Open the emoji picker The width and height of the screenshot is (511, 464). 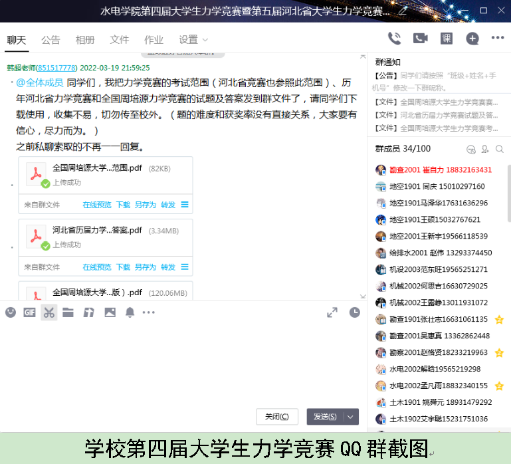pyautogui.click(x=11, y=312)
